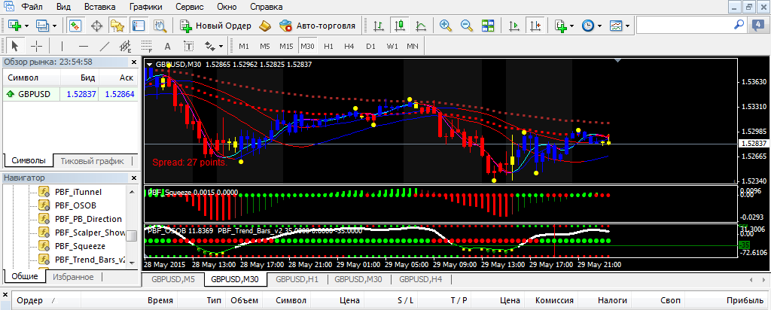Click the chart shift triangle marker
771x310 pixels.
click(619, 60)
